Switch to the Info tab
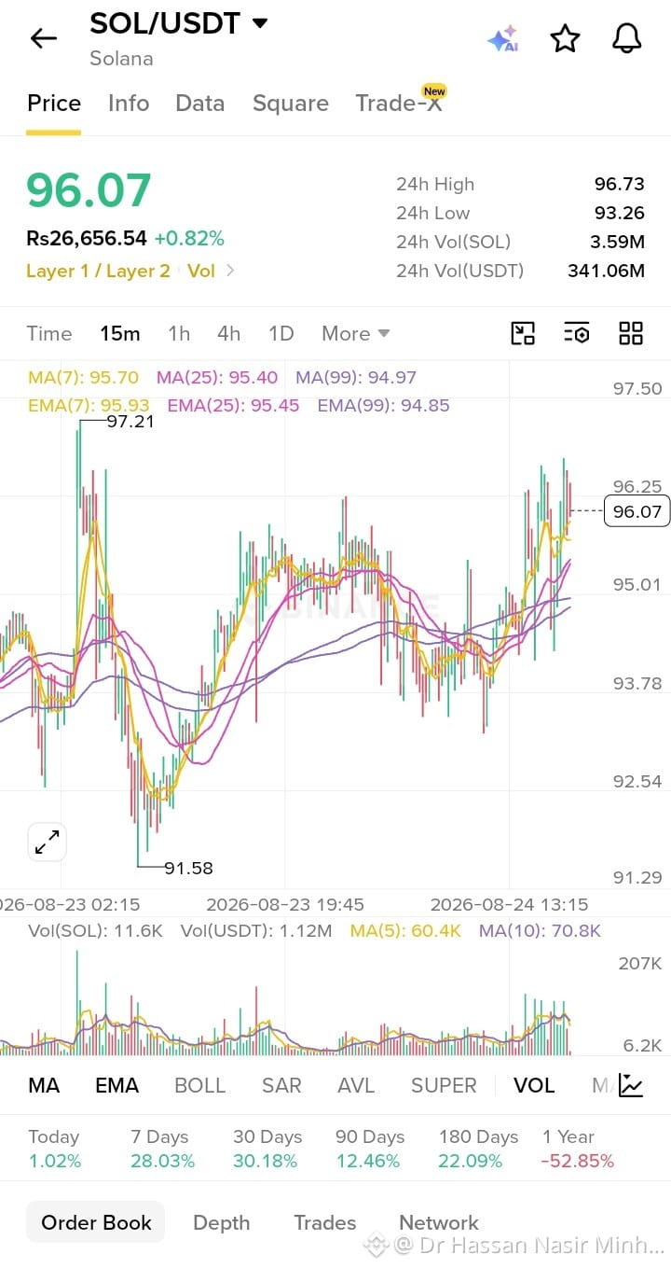 coord(129,103)
